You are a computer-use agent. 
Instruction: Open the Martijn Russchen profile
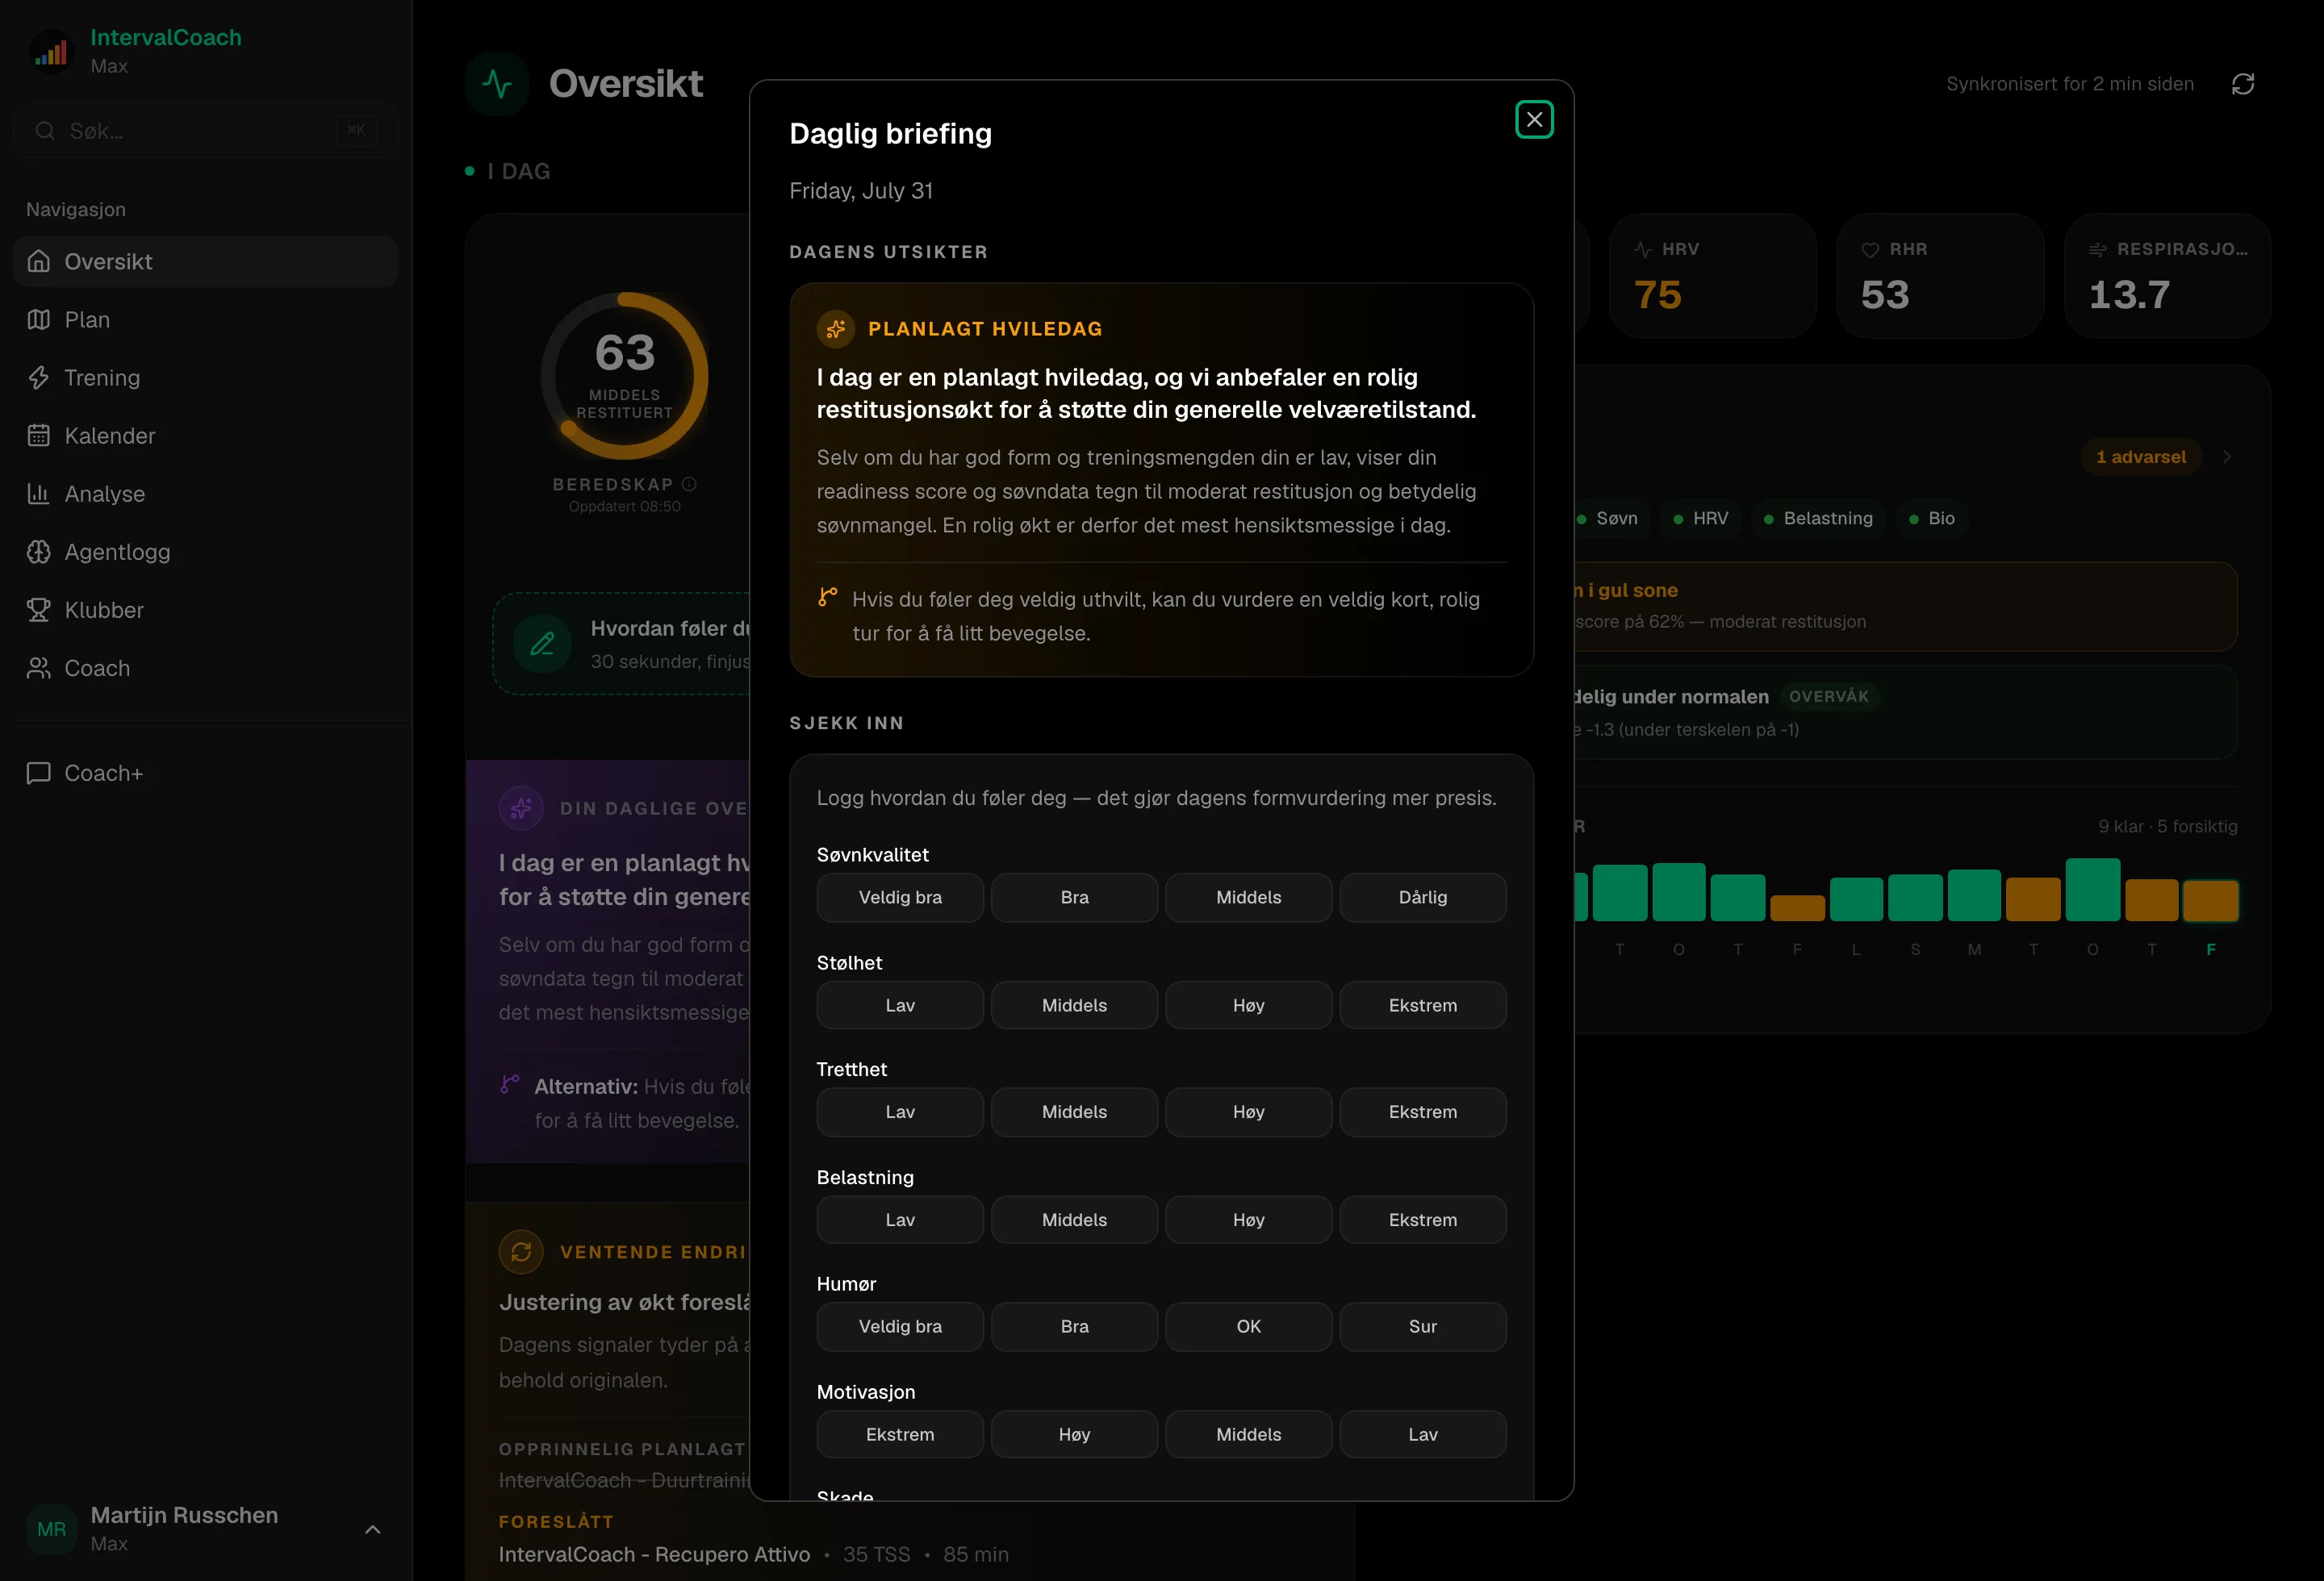coord(206,1529)
